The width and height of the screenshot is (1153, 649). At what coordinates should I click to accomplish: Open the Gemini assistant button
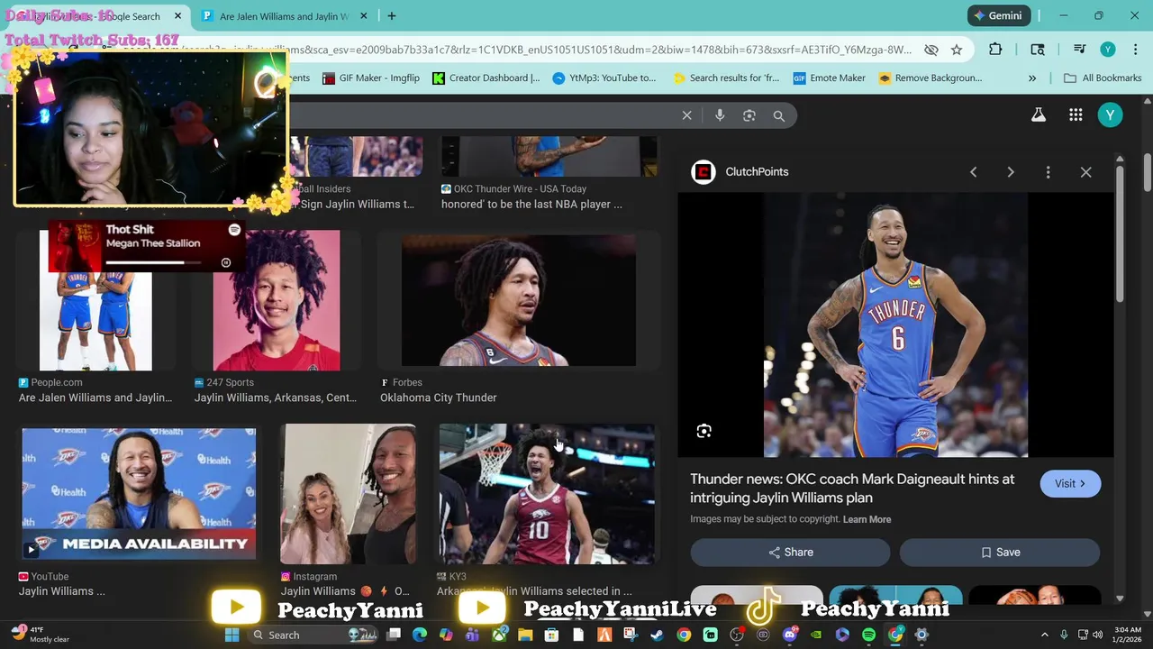998,15
